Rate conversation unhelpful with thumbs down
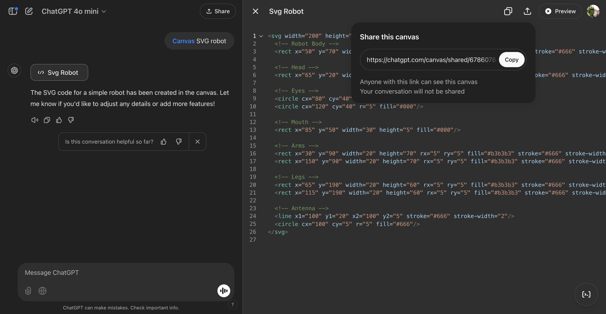606x314 pixels. click(179, 142)
